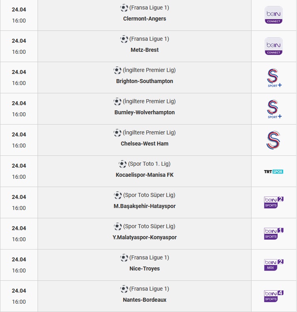Select the Brighton-Southampton fixture
297x312 pixels.
tap(144, 81)
